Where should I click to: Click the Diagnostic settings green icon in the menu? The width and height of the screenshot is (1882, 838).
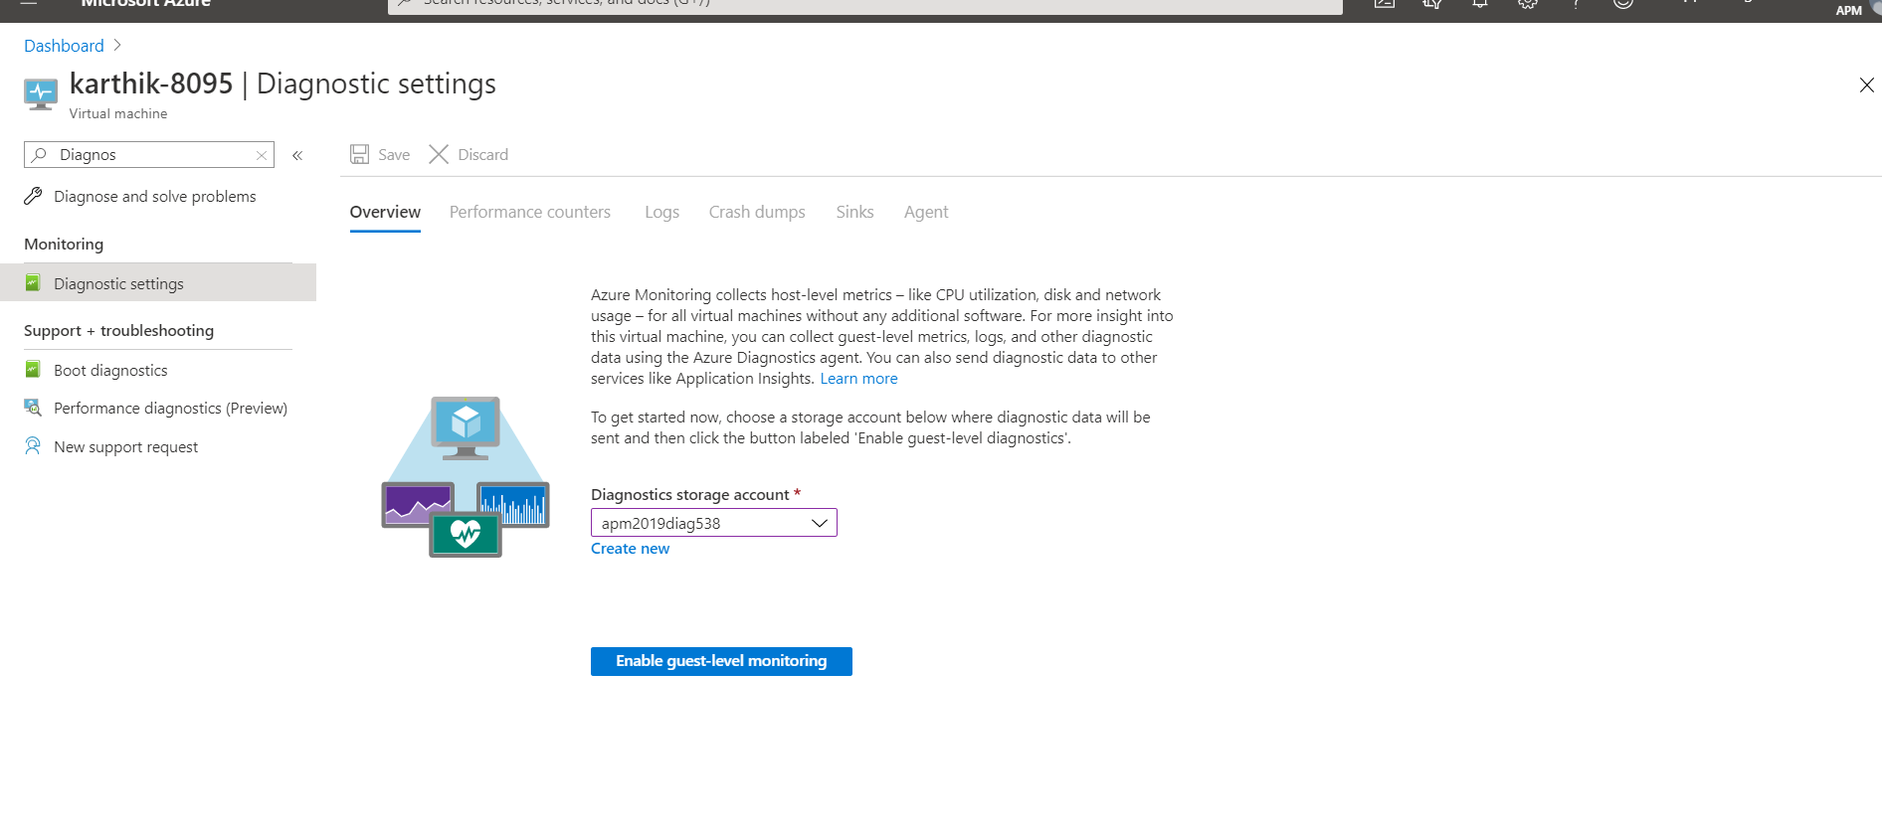(x=33, y=283)
